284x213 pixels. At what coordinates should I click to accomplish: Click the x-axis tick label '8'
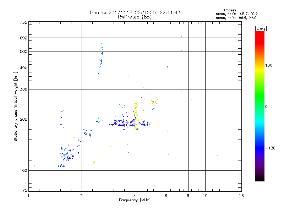(x=188, y=196)
